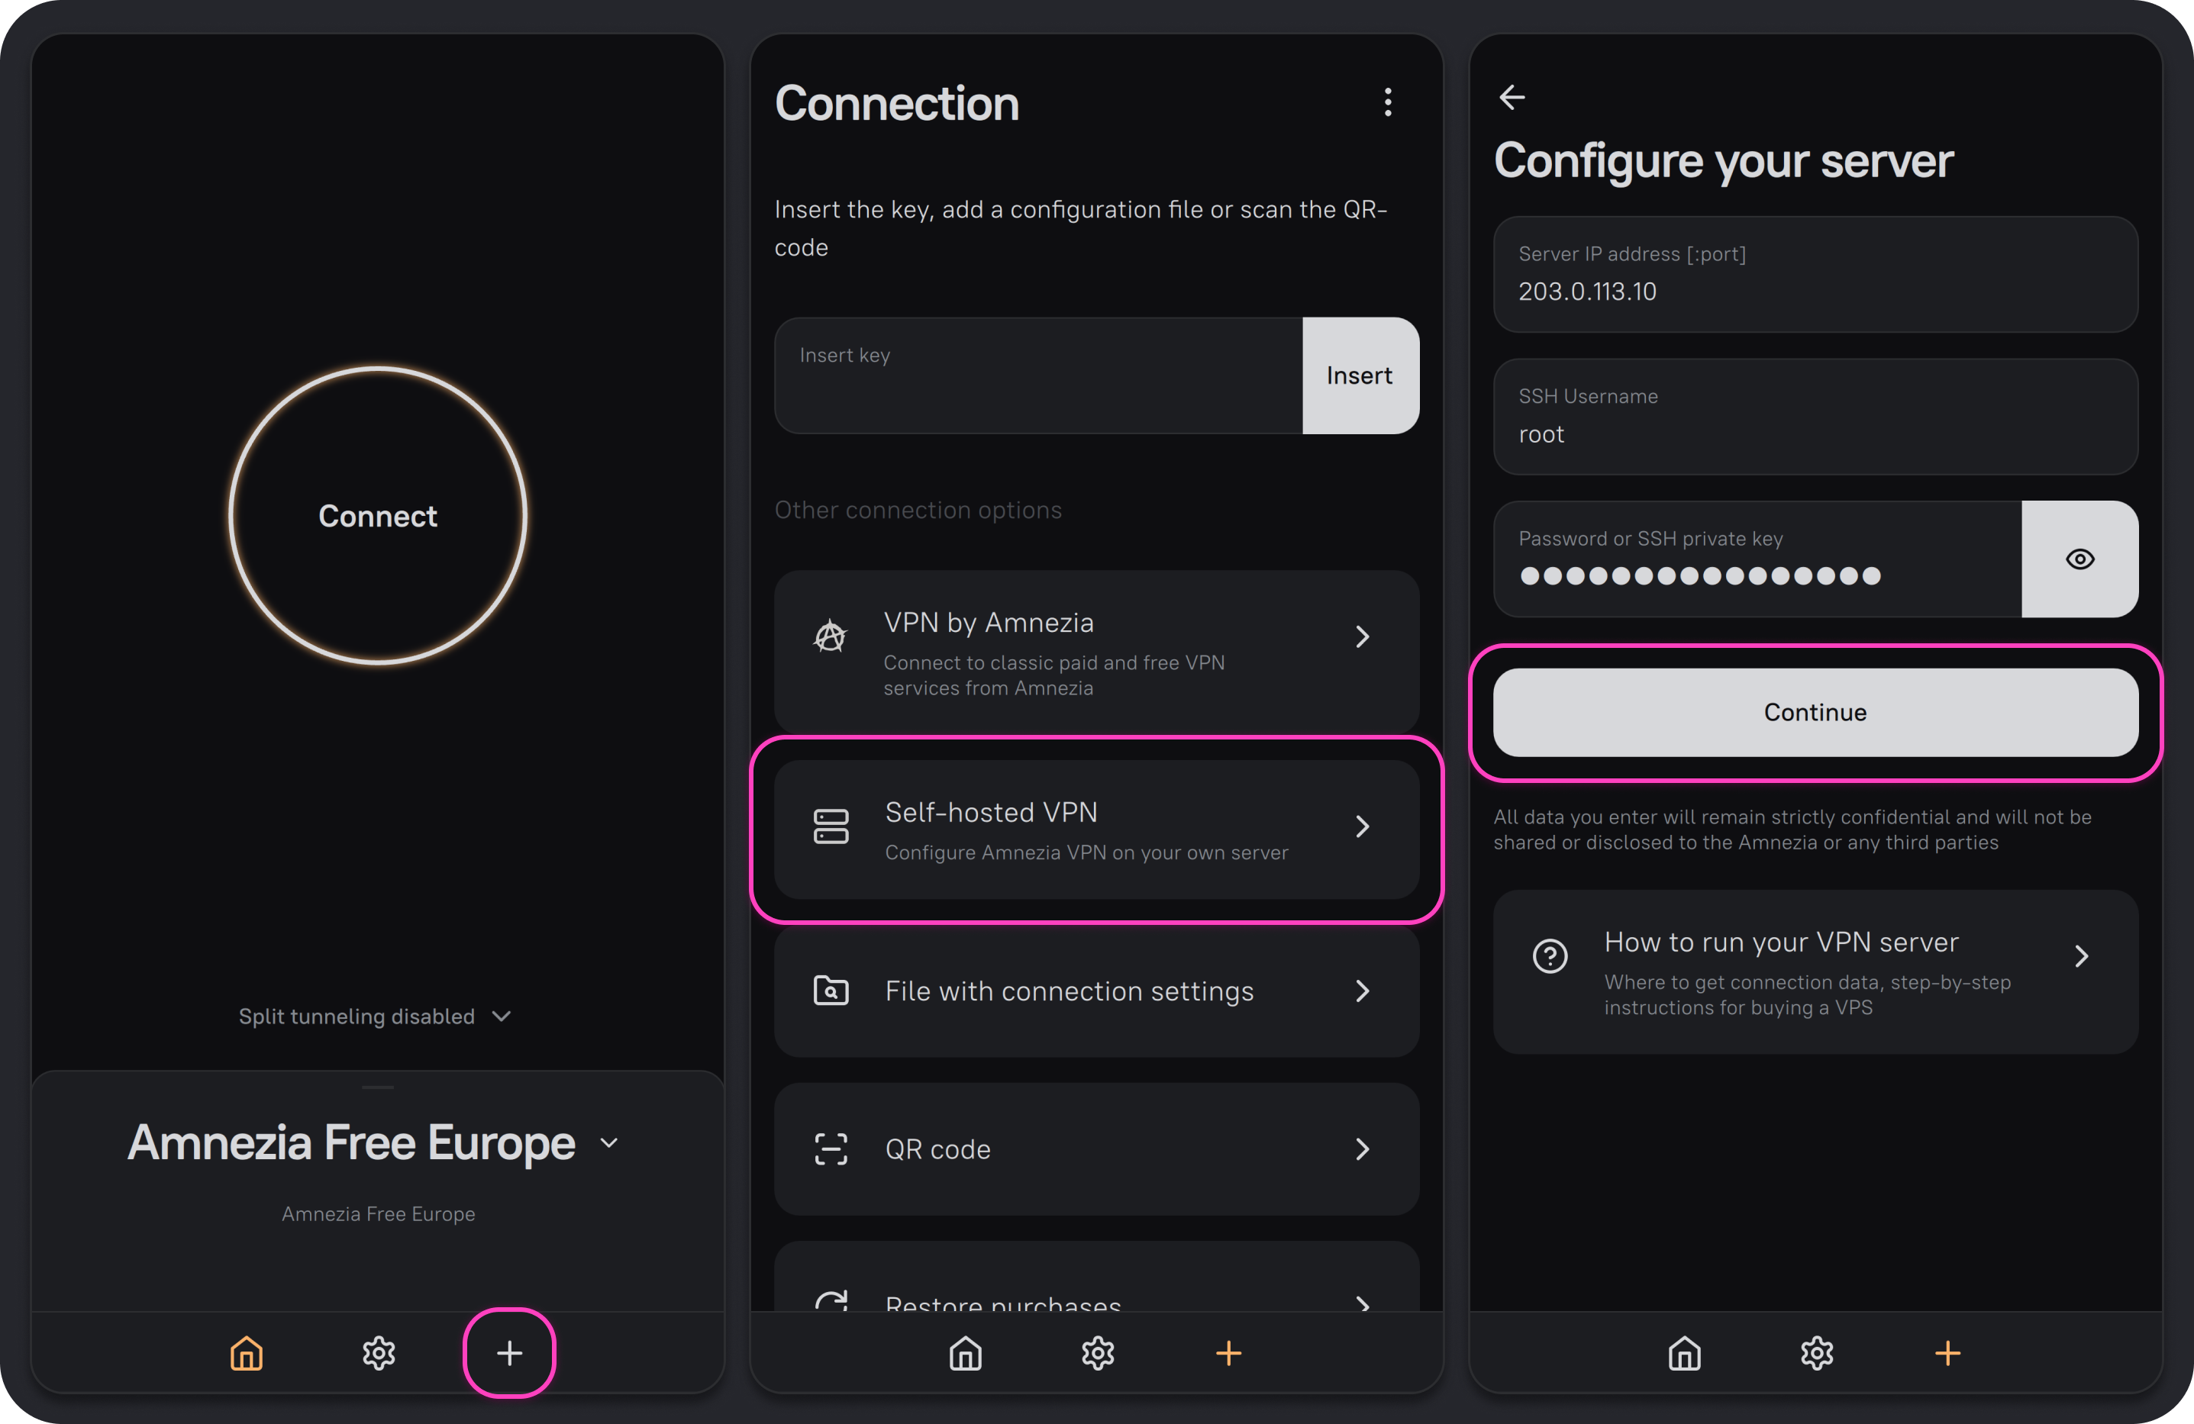Tap the orange home icon in the left panel
This screenshot has width=2194, height=1424.
(x=246, y=1352)
